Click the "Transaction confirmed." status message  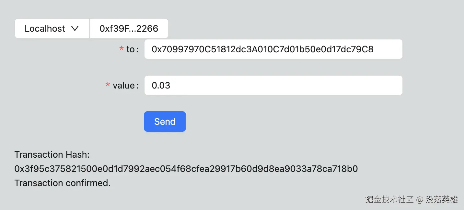[x=63, y=183]
